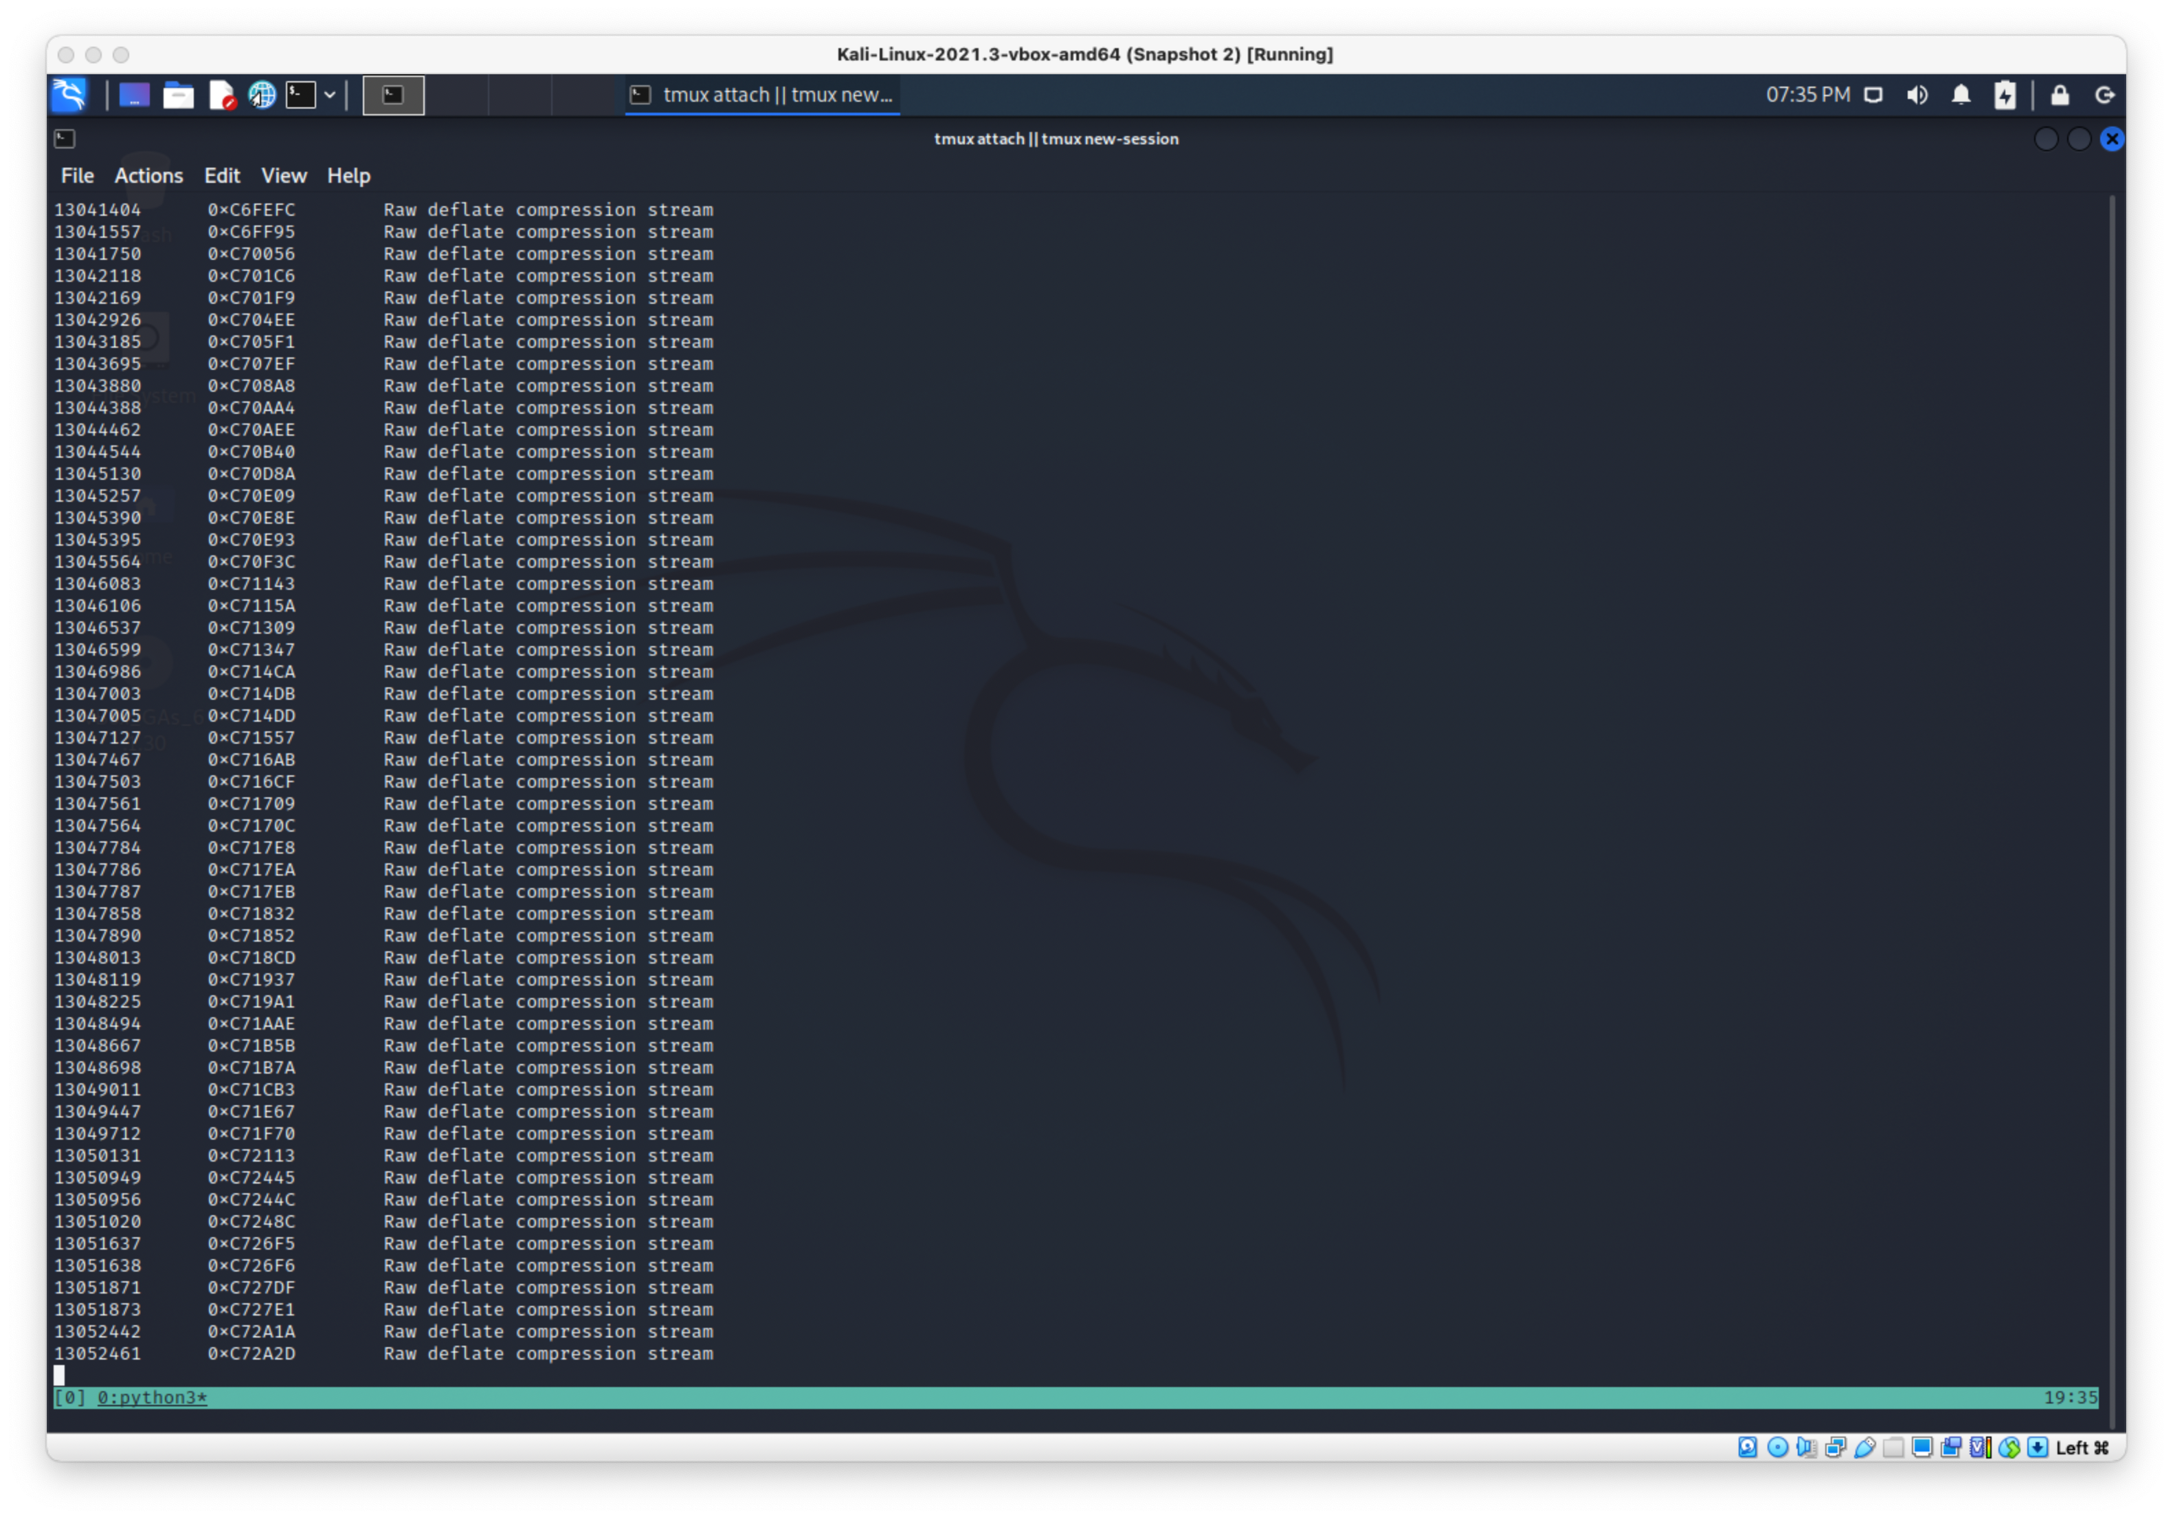Screen dimensions: 2173x1519
Task: Click the VirtualBox CPU virtualization indicator
Action: [1980, 1447]
